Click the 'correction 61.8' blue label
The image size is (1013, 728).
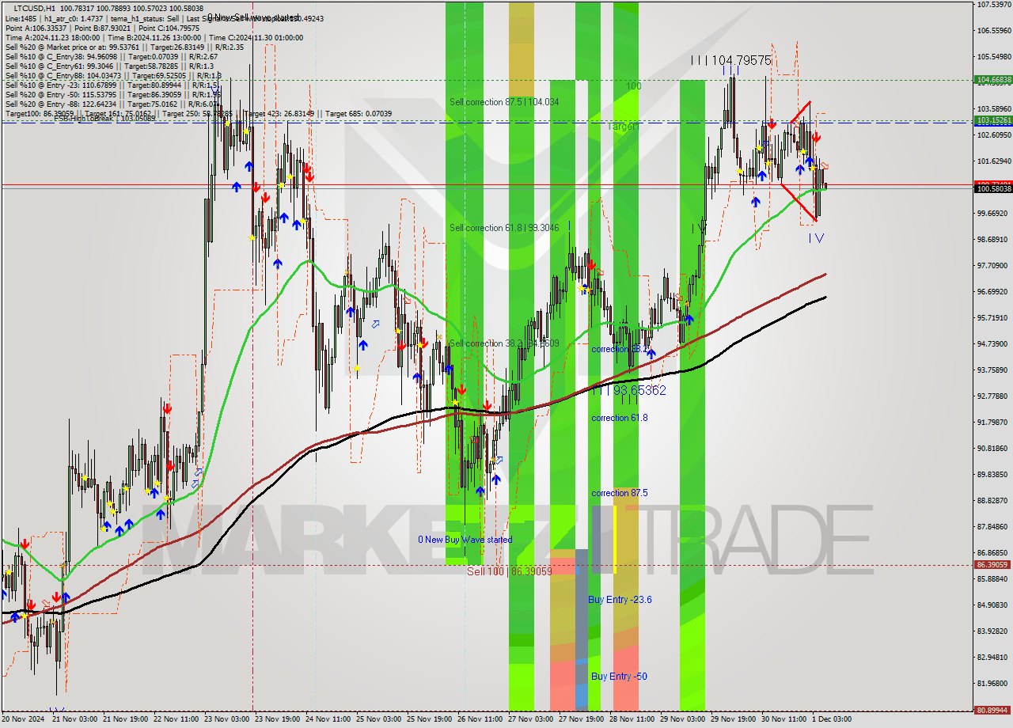[x=619, y=418]
